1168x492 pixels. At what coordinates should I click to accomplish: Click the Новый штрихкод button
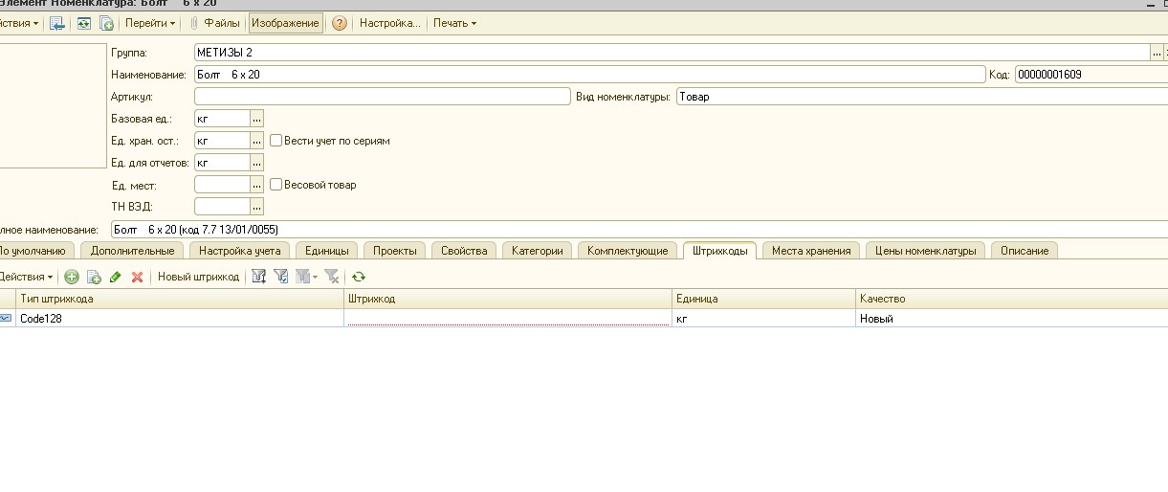point(198,277)
